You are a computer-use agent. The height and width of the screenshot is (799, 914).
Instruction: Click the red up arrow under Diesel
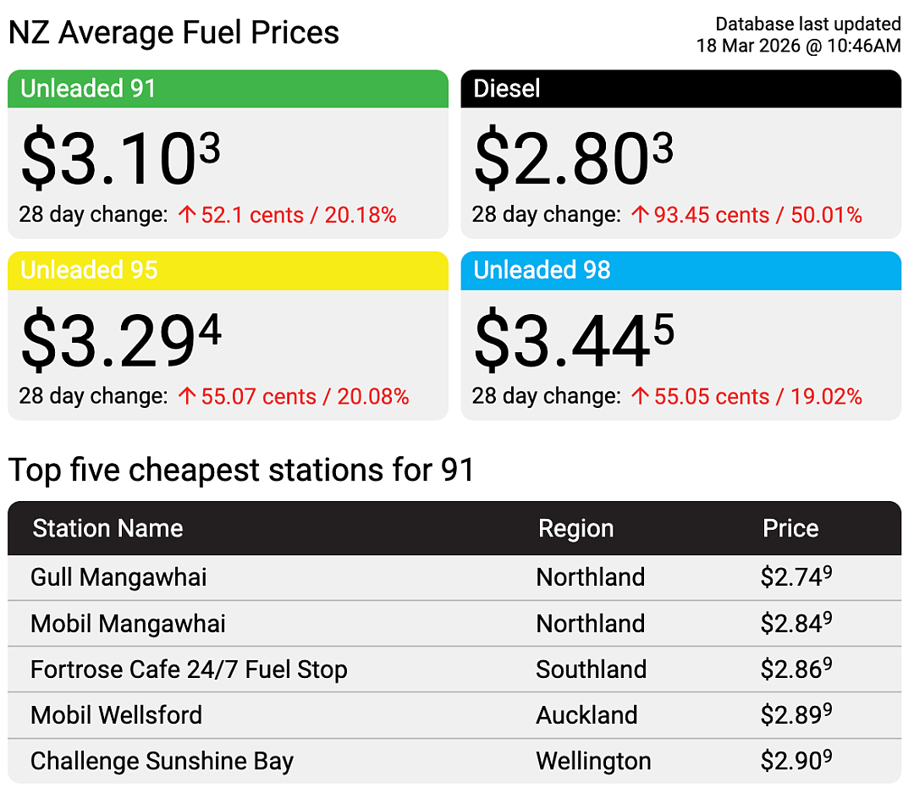(640, 214)
